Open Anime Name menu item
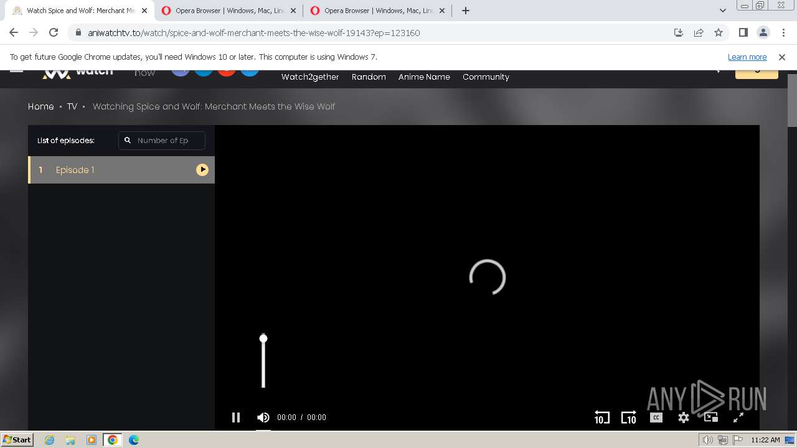Viewport: 797px width, 448px height. (x=424, y=77)
